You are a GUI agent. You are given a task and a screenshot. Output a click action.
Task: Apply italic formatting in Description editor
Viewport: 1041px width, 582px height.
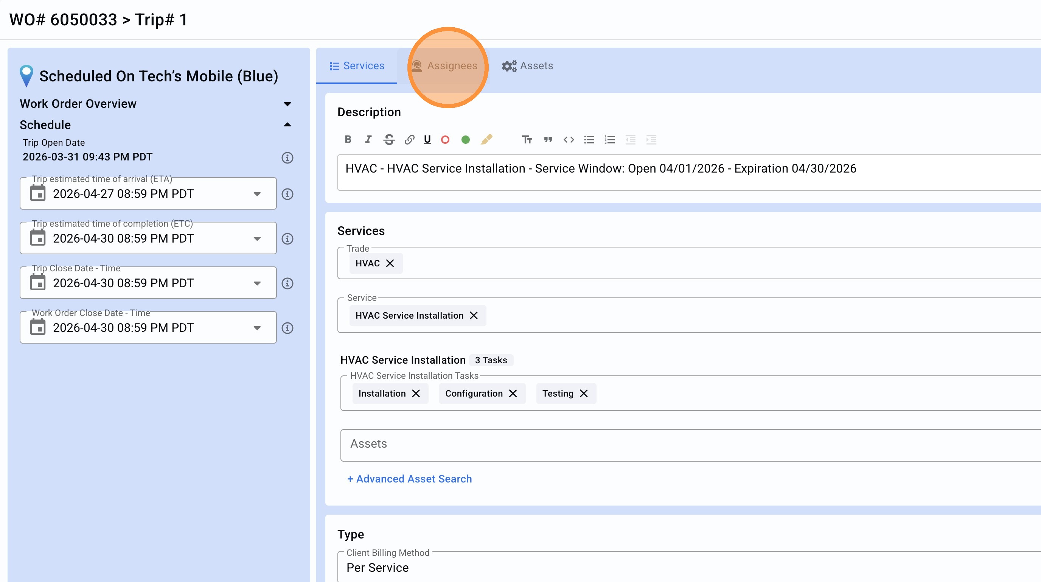point(368,139)
